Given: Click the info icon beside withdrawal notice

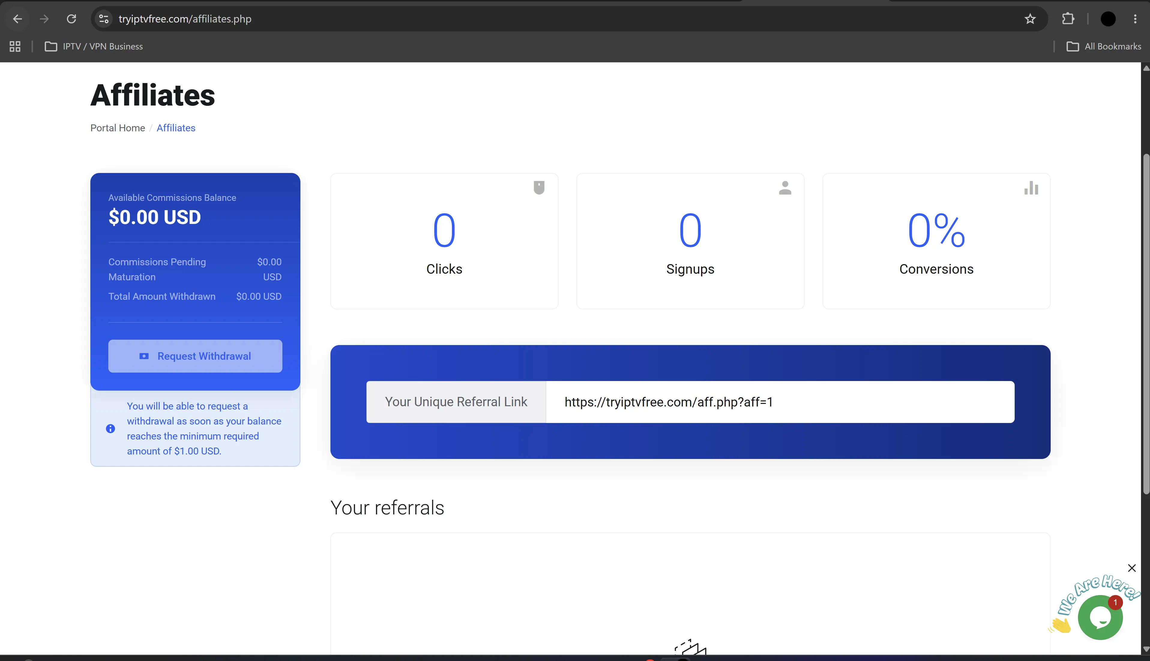Looking at the screenshot, I should pos(110,429).
